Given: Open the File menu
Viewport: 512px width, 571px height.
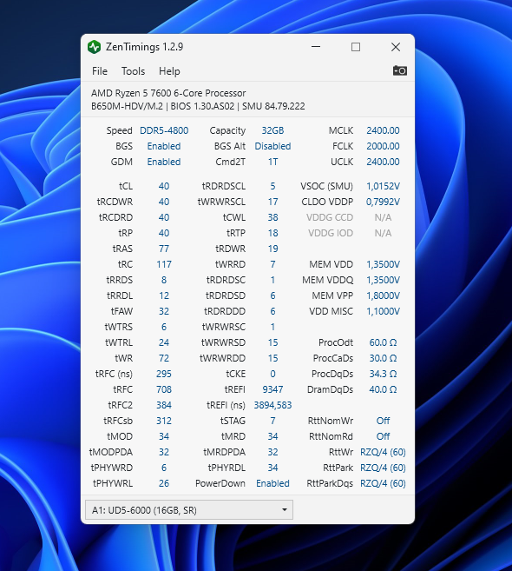Looking at the screenshot, I should [x=100, y=71].
